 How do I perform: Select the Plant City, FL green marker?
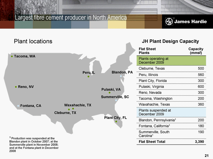pos(116,121)
